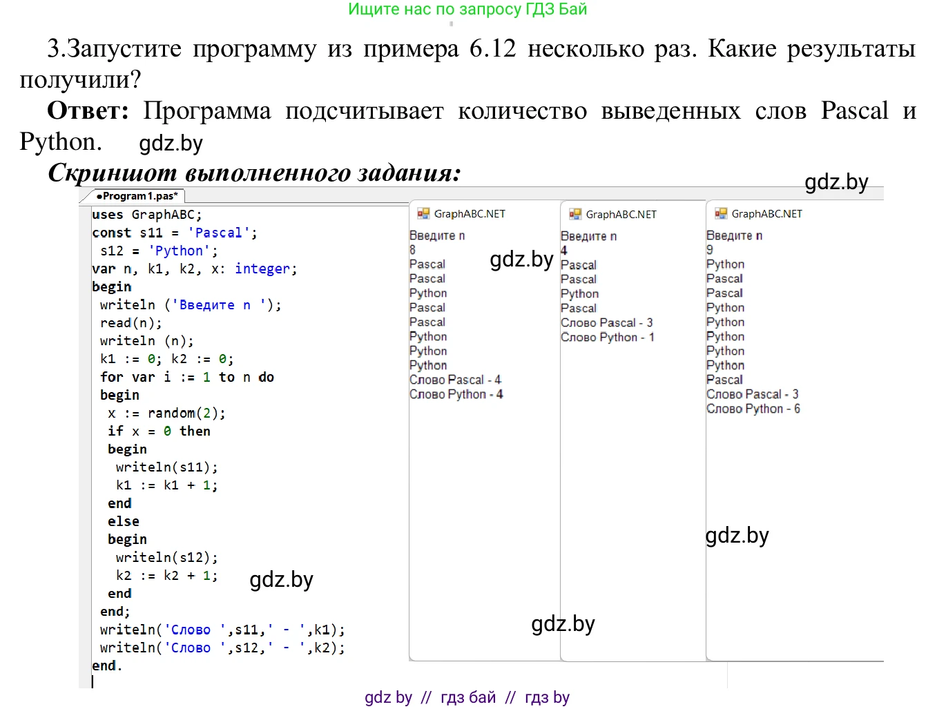937x709 pixels.
Task: Click the 'read(n);' code line
Action: pos(131,323)
